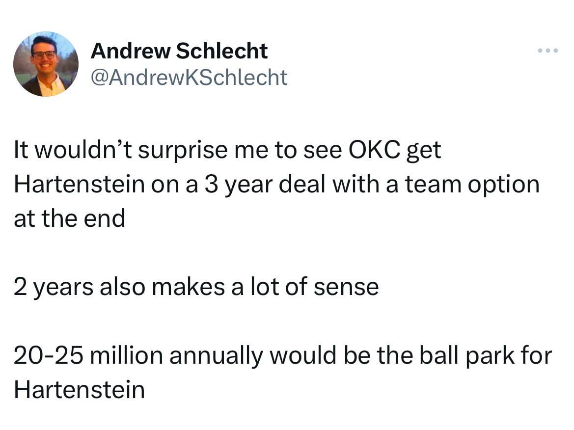Screen dimensions: 574x430
Task: Click the word "annually"
Action: point(216,356)
